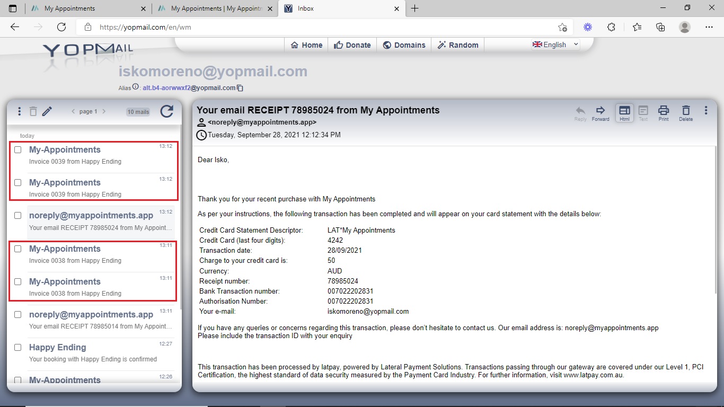724x407 pixels.
Task: Refresh the YOPmail inbox list
Action: click(166, 111)
